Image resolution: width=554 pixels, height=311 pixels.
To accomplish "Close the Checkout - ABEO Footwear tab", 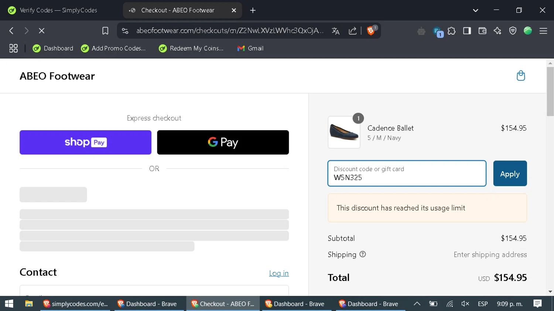I will pyautogui.click(x=234, y=10).
